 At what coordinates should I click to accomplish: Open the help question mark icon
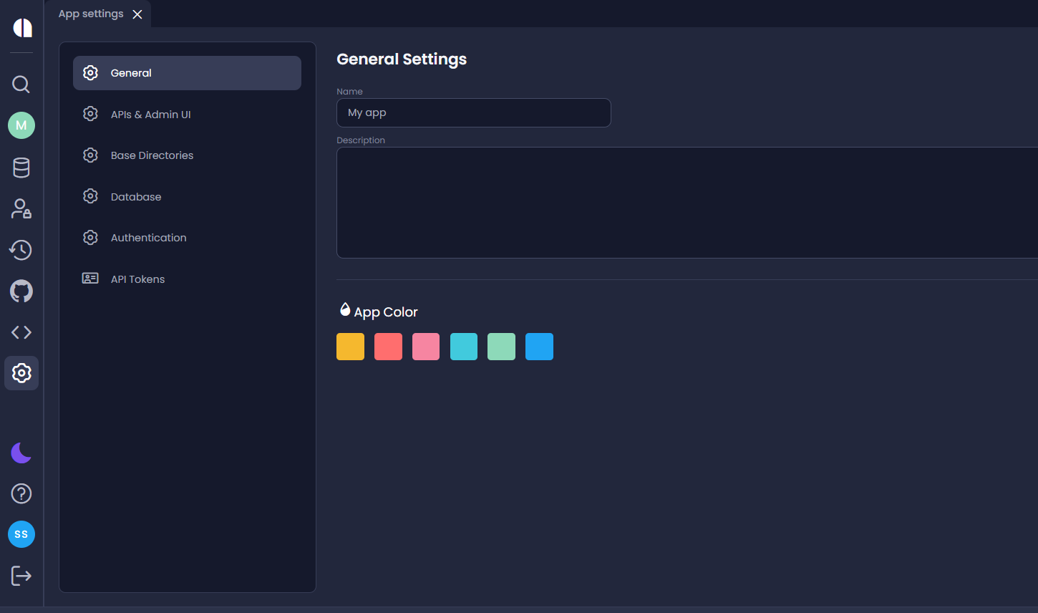(x=21, y=493)
